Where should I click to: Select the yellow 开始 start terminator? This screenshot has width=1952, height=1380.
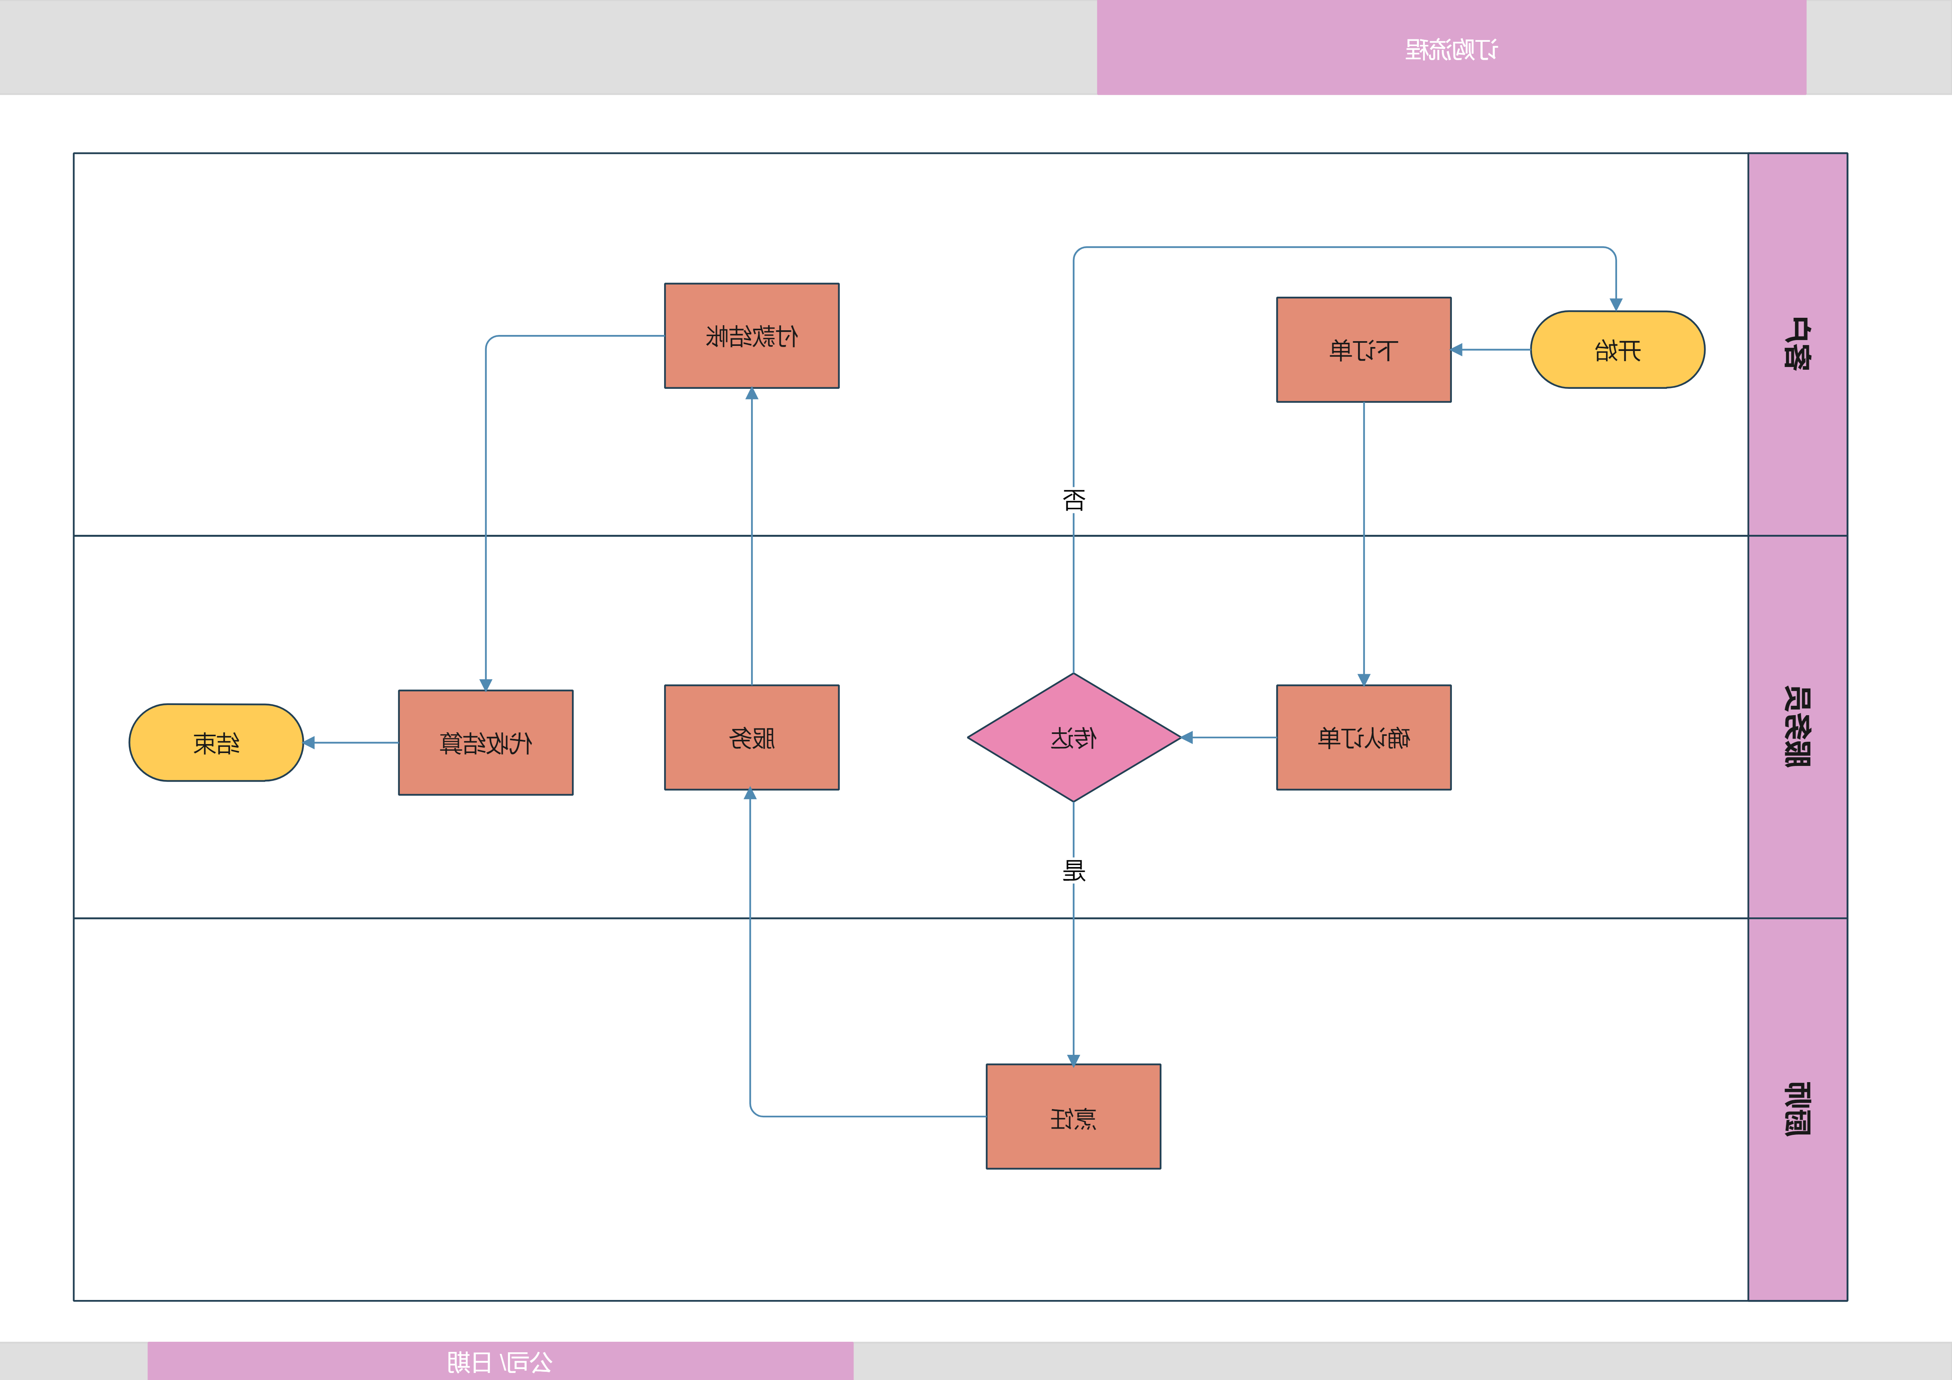tap(1617, 349)
